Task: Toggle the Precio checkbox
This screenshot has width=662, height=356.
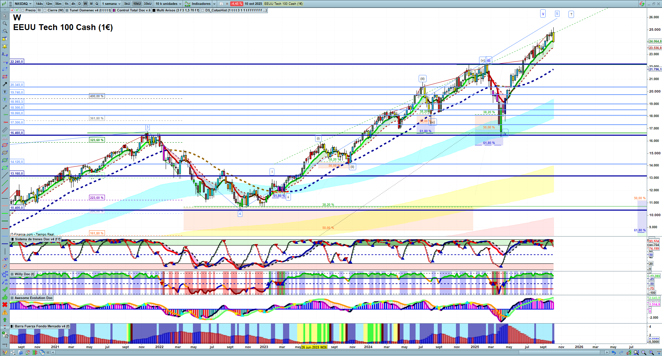Action: click(23, 10)
